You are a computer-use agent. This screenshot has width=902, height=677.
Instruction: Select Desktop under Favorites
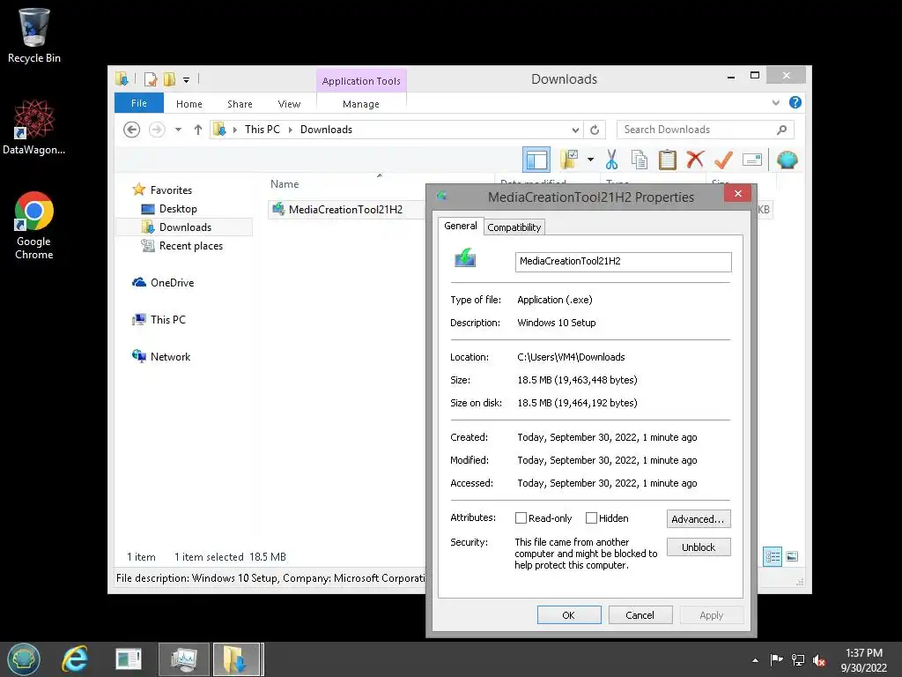point(178,209)
